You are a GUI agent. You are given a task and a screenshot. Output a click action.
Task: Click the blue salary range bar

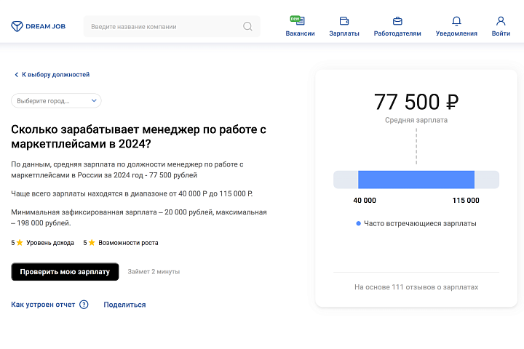[x=416, y=180]
